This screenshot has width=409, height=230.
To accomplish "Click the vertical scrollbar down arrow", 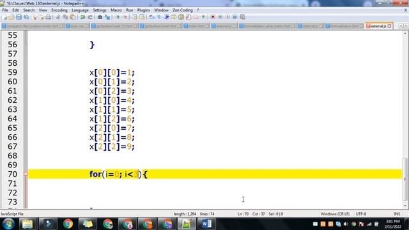I will coord(405,206).
